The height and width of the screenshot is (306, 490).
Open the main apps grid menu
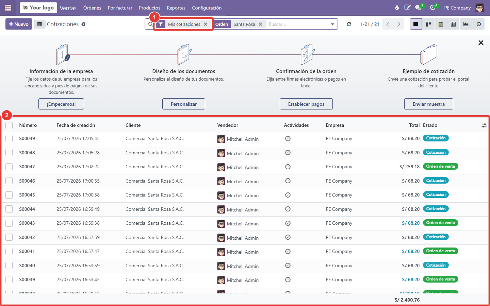tap(7, 7)
